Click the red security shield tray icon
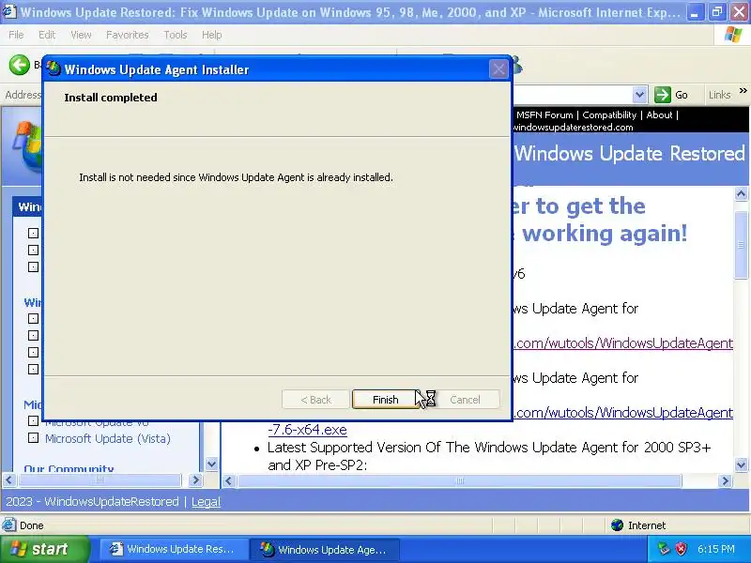 (681, 549)
